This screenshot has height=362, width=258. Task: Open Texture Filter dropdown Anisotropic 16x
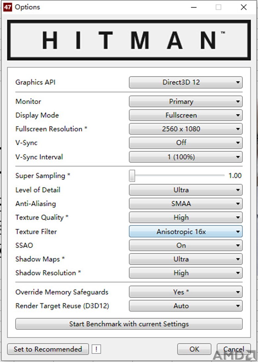tap(186, 232)
